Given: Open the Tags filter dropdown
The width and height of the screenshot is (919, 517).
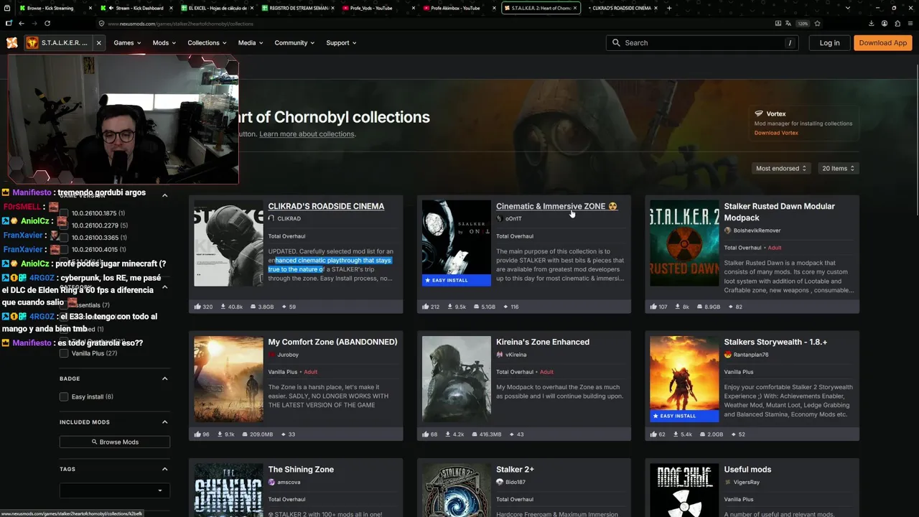Looking at the screenshot, I should click(115, 490).
